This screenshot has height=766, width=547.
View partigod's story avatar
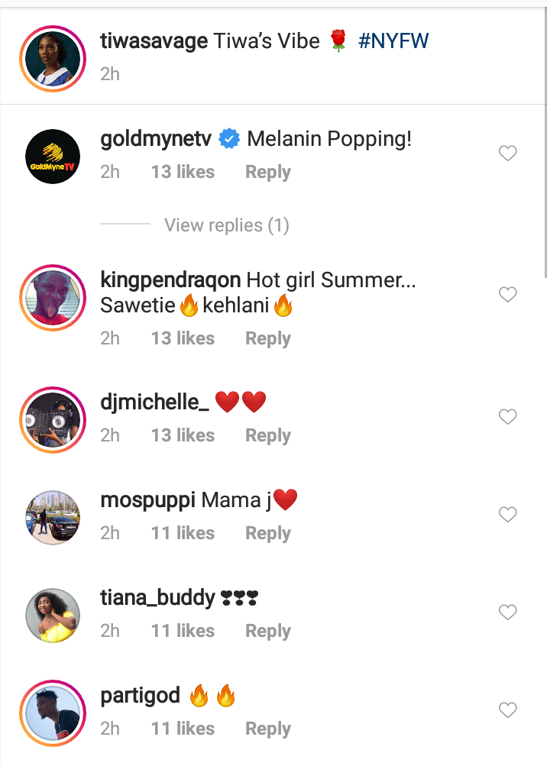coord(53,713)
